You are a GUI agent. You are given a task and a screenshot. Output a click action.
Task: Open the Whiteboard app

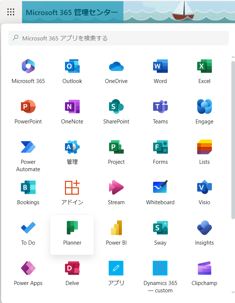(160, 193)
